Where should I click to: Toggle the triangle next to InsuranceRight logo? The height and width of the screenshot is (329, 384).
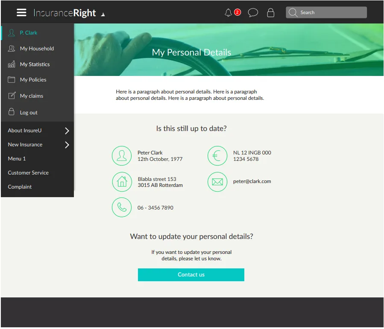click(103, 15)
